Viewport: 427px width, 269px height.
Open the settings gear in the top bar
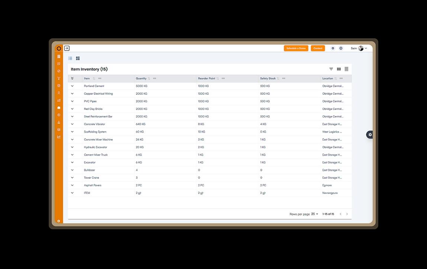333,48
